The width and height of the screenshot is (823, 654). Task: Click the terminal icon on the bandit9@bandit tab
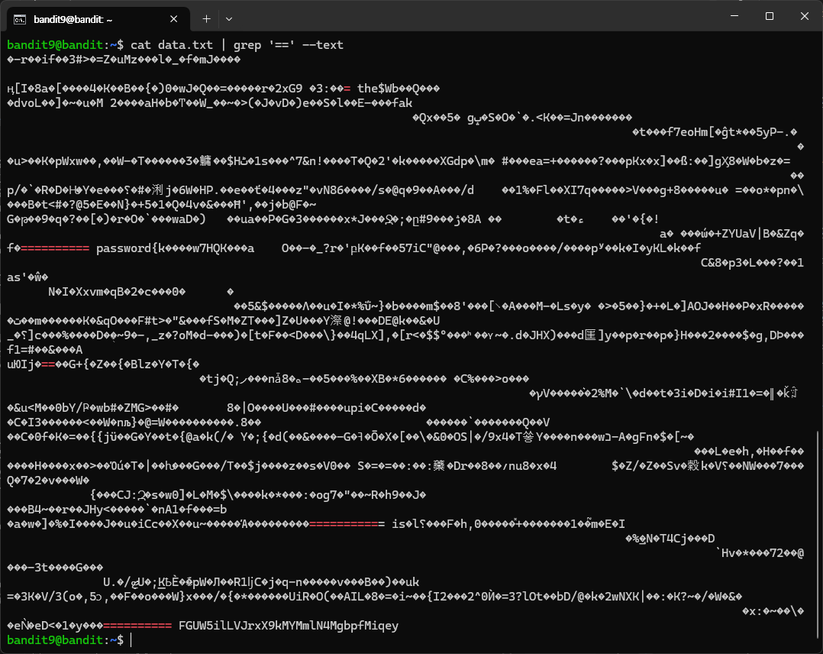(x=19, y=19)
